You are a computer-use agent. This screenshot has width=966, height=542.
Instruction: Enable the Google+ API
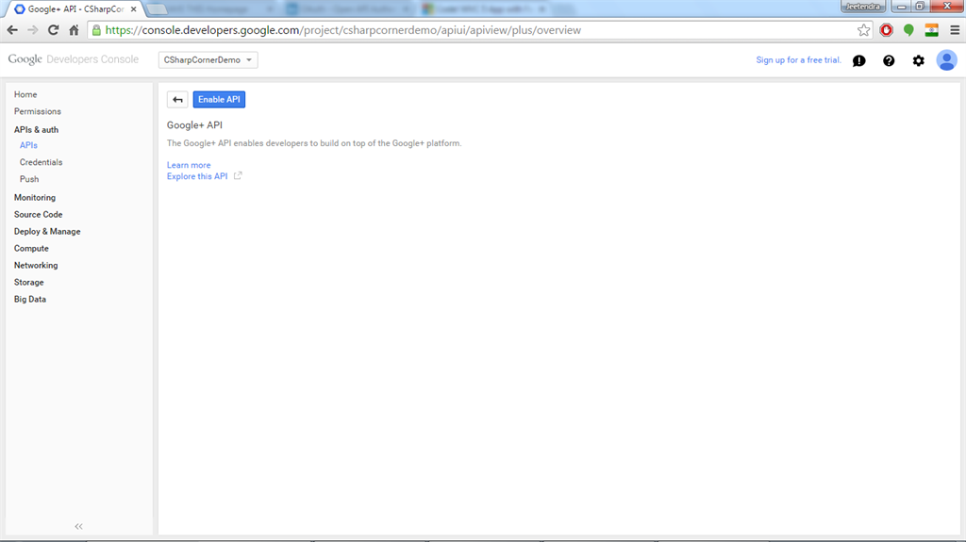219,100
